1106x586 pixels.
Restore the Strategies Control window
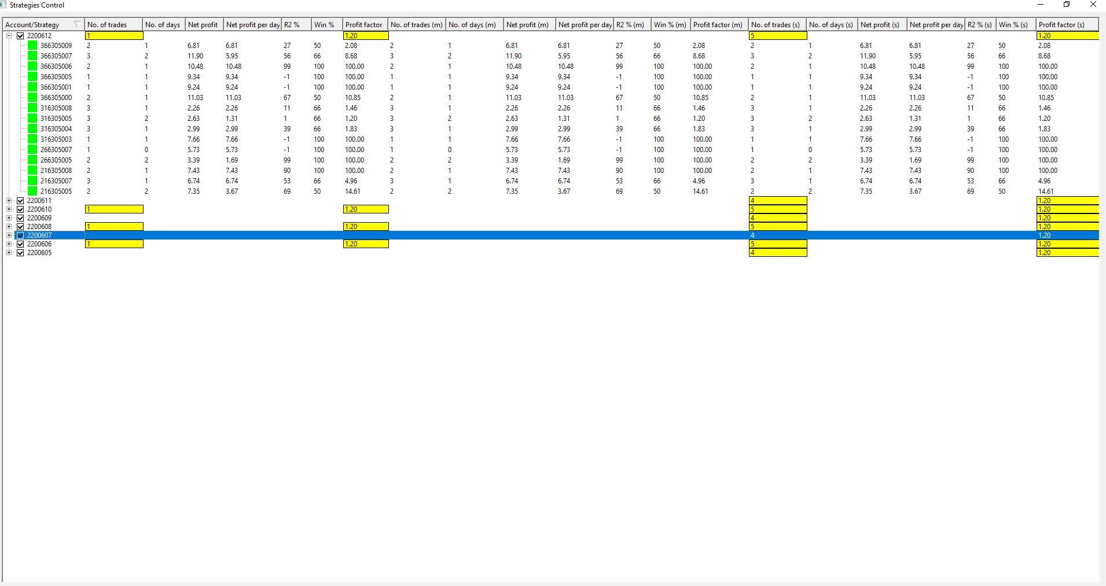coord(1067,5)
